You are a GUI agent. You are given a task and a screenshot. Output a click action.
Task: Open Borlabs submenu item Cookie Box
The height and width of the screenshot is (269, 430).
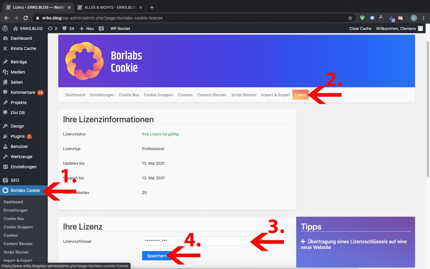coord(14,218)
